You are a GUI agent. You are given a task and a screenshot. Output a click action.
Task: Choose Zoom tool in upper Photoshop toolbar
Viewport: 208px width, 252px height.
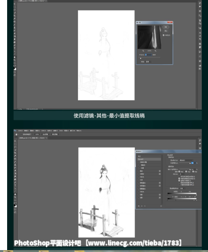pos(15,60)
